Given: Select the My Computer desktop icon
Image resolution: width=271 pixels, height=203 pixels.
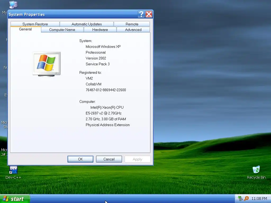Looking at the screenshot, I should click(13, 5).
